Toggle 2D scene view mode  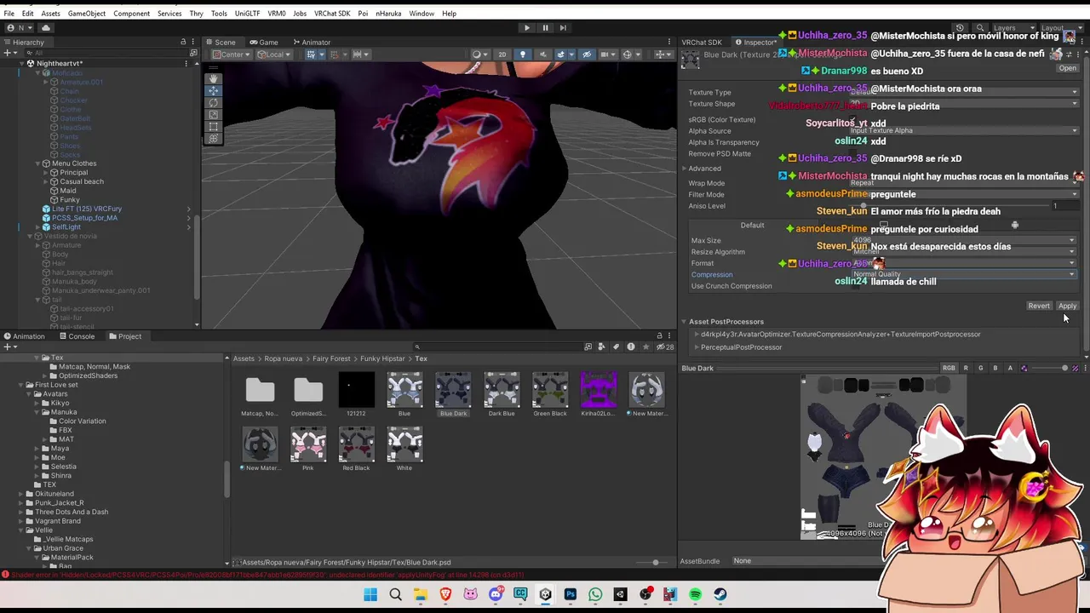(502, 54)
